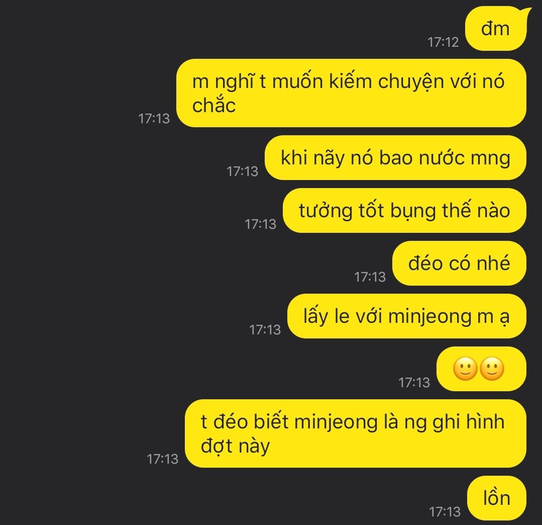Click the timestamp next to 'khi nãy nó bao nước'
Viewport: 542px width, 525px height.
point(242,171)
